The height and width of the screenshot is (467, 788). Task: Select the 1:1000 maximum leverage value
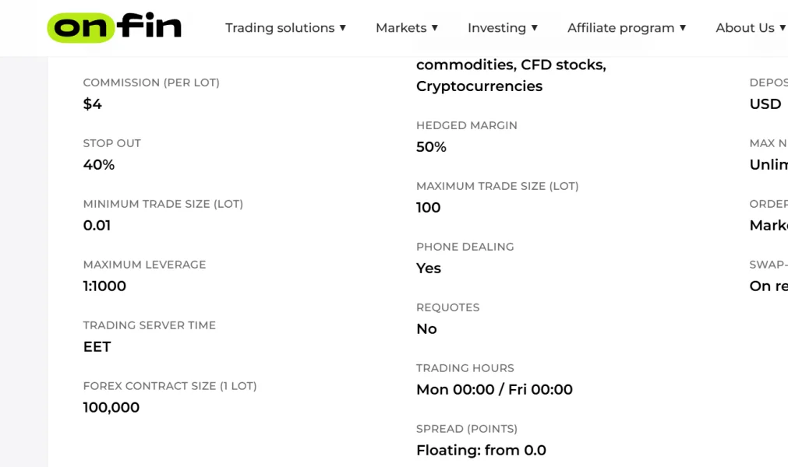click(104, 286)
